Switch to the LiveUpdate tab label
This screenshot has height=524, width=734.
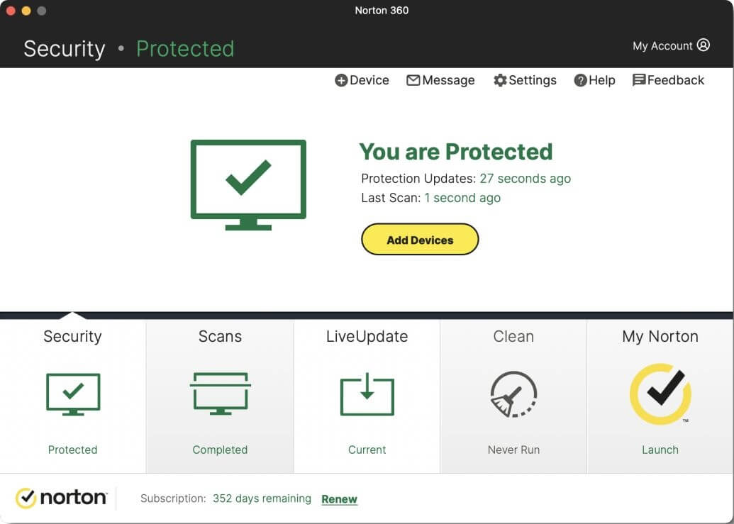tap(367, 337)
